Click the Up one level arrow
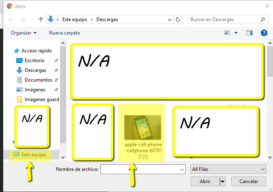Image resolution: width=273 pixels, height=192 pixels. coord(41,19)
